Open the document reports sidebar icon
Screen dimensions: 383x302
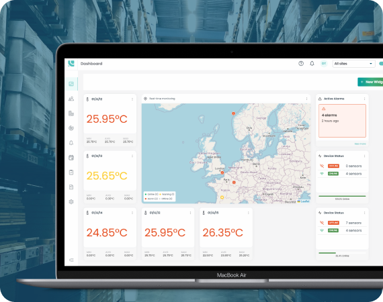pyautogui.click(x=71, y=187)
